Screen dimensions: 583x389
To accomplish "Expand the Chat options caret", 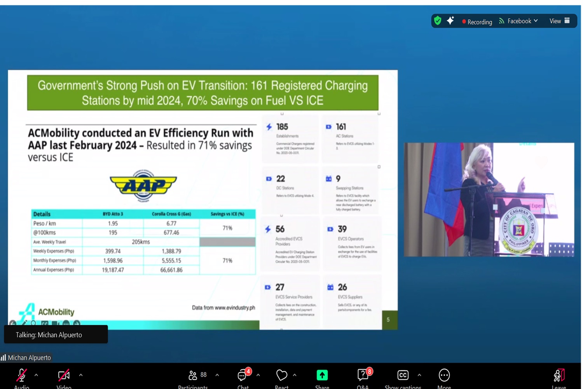I will 258,375.
